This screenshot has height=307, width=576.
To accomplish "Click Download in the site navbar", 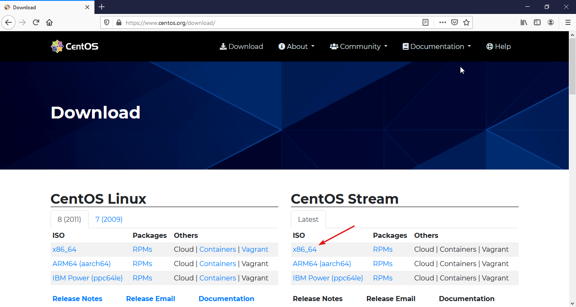I will pyautogui.click(x=242, y=46).
